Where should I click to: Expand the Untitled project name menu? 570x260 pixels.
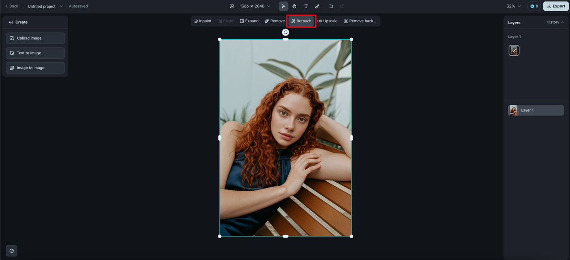pos(45,6)
